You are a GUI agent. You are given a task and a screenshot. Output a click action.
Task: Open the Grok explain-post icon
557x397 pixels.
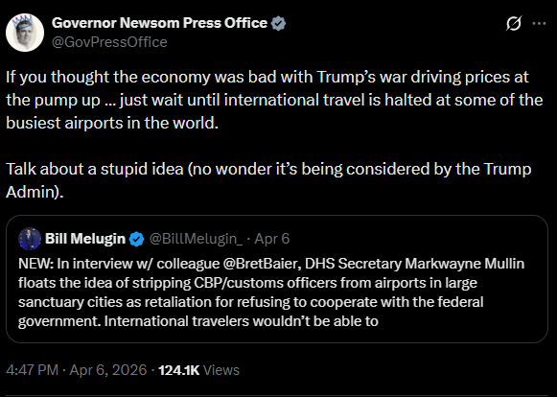[x=514, y=24]
